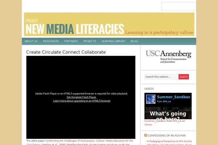The width and height of the screenshot is (218, 145).
Task: Open the Projects menu item
Action: 90,41
